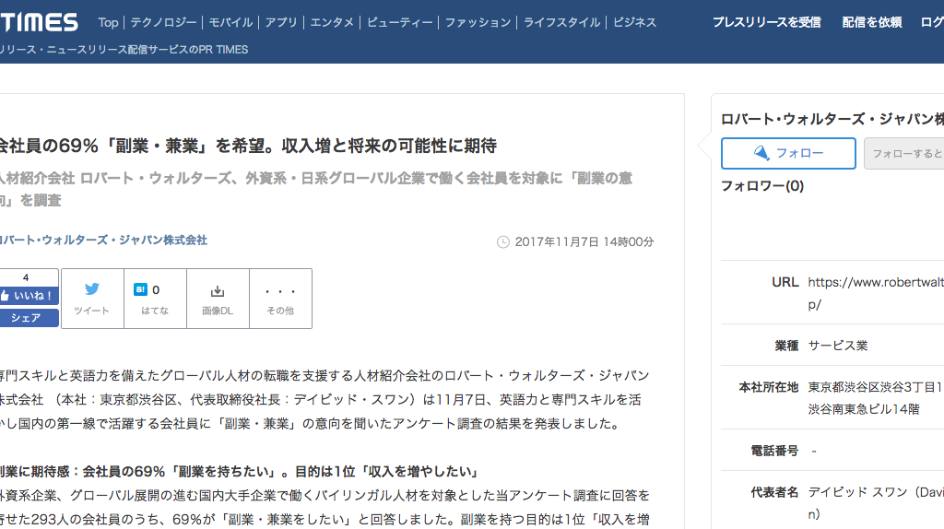Screen dimensions: 944x529
Task: Click the 代表者名 デイビッド スワン value
Action: click(876, 503)
